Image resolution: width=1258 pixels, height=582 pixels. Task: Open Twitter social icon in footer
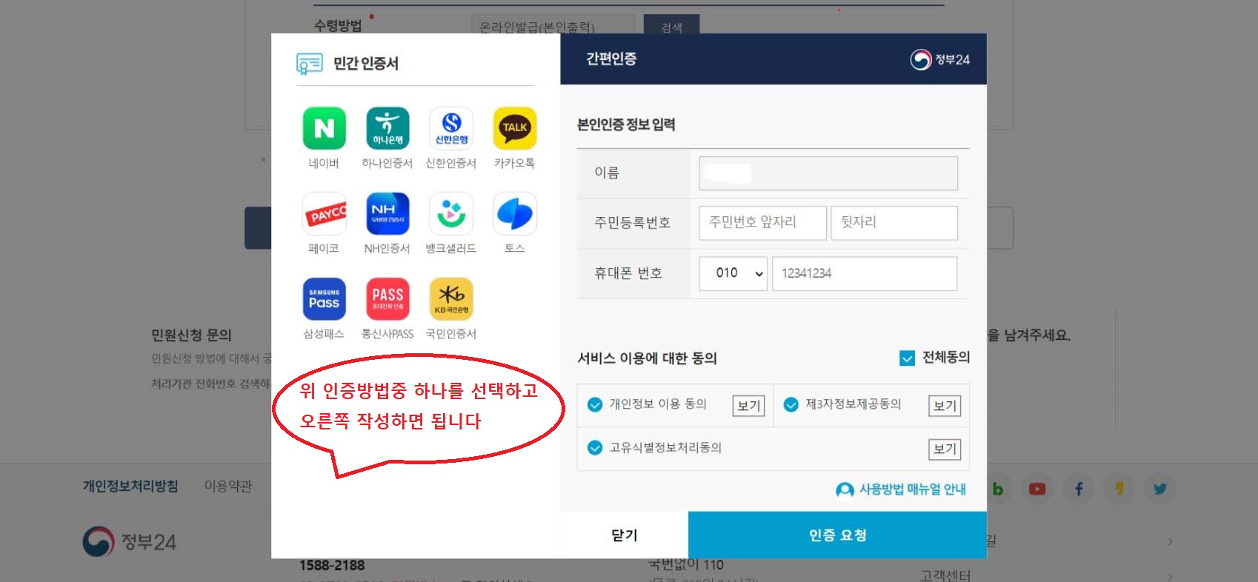point(1160,489)
